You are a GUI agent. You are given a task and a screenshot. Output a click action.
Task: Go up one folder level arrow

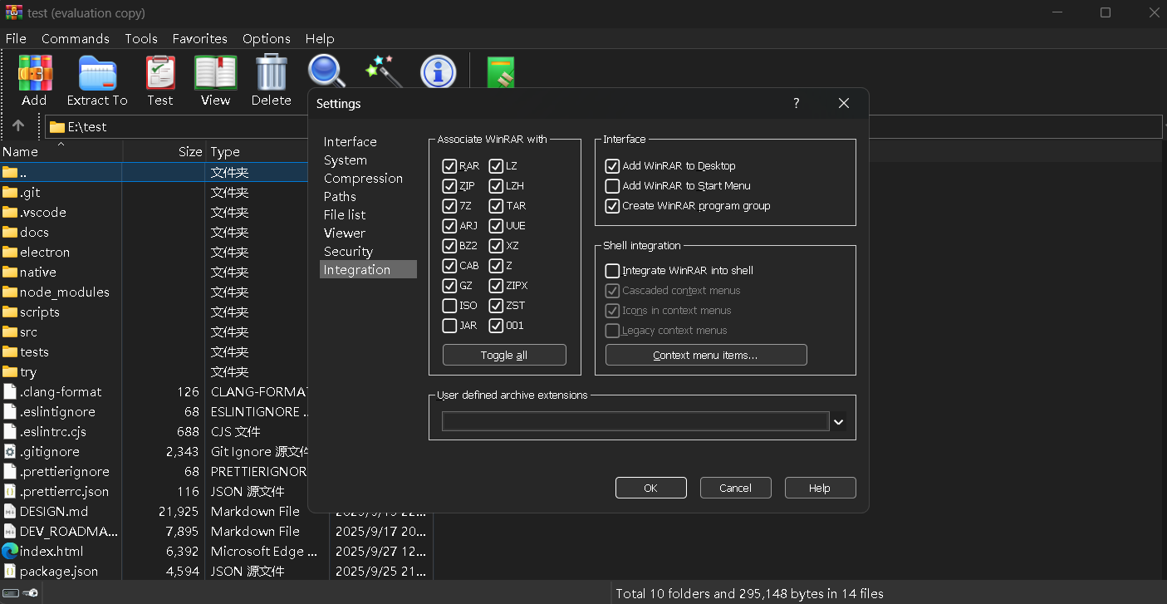pos(18,126)
